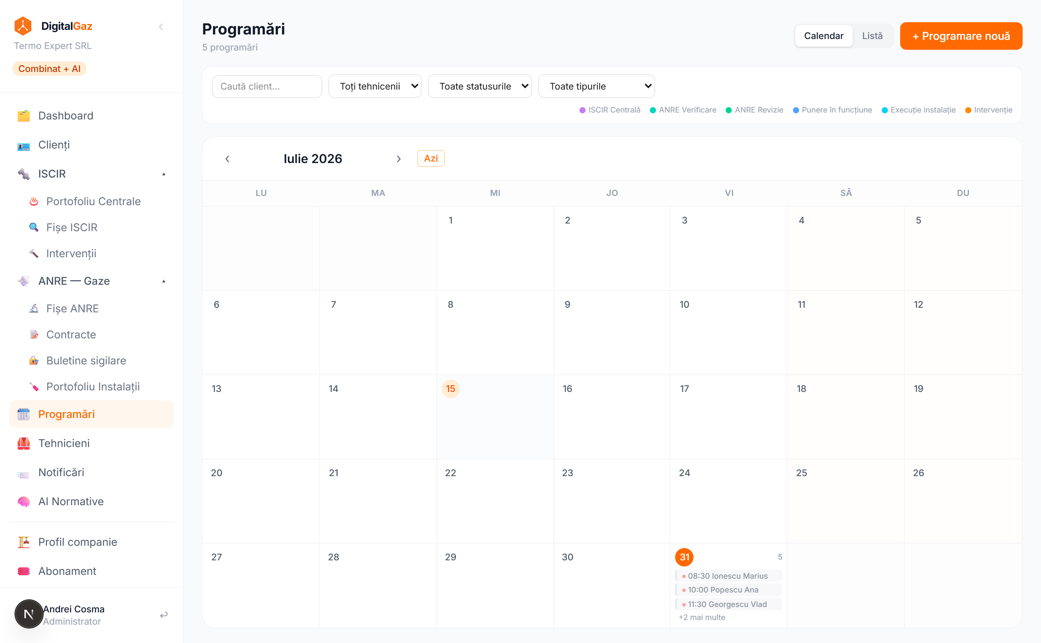The width and height of the screenshot is (1041, 643).
Task: Click the Punere în funcțiune blue legend dot
Action: pos(796,110)
